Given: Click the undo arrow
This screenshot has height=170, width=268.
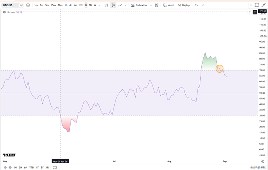Looking at the screenshot, I should pyautogui.click(x=196, y=5).
